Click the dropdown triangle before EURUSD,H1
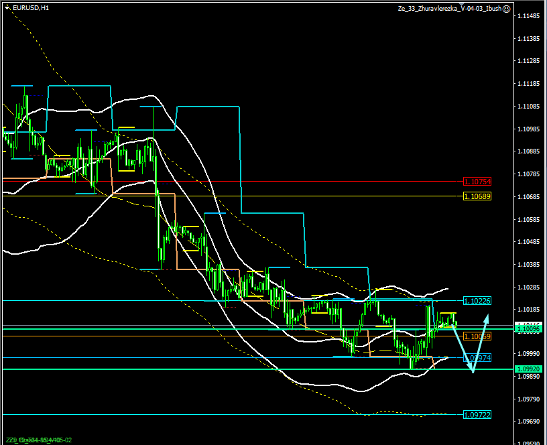 [x=7, y=7]
